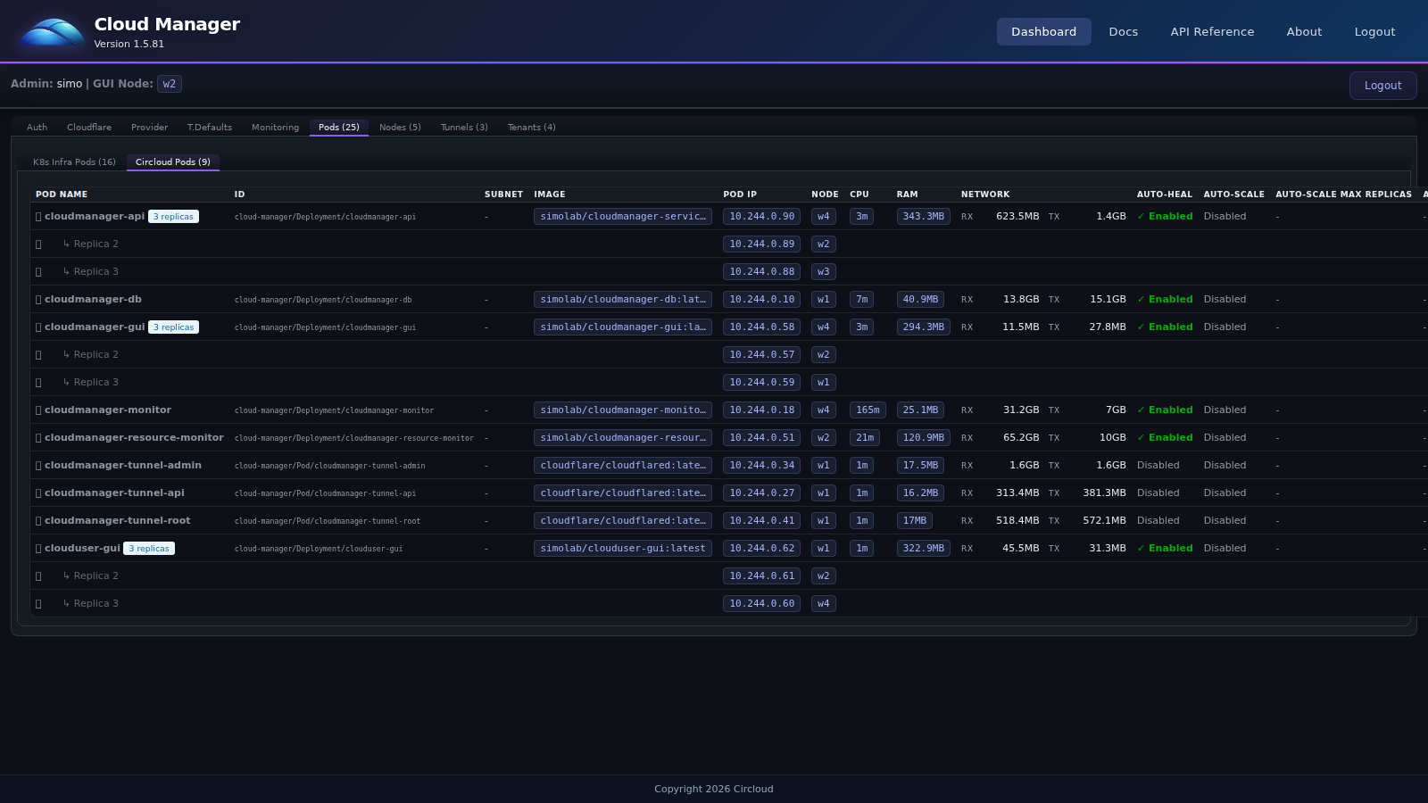This screenshot has height=803, width=1428.
Task: Click the replica icon for cloudmanager-gui Replica 2
Action: pos(38,354)
